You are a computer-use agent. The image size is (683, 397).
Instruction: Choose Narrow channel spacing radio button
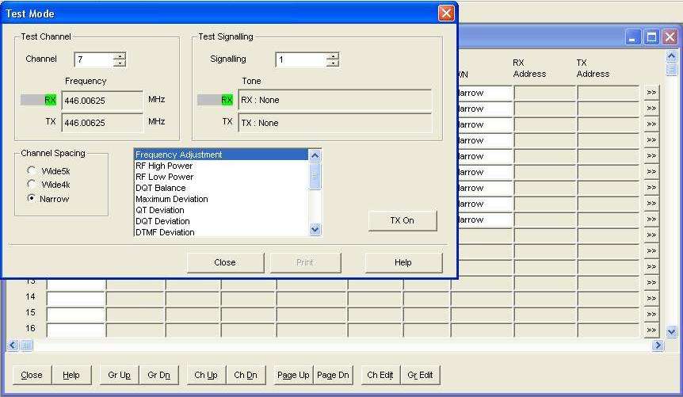tap(32, 199)
